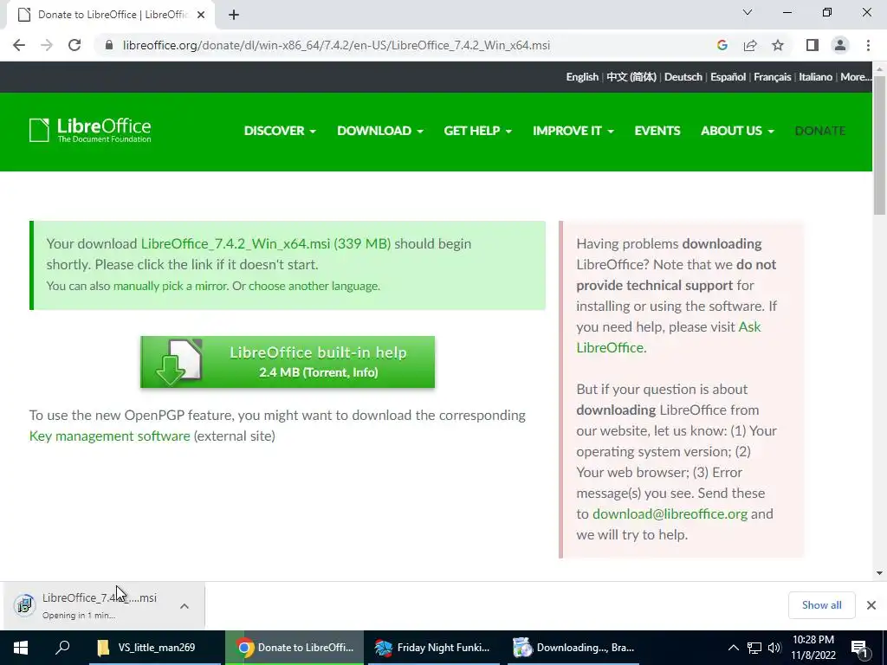Open the browser side panel icon
The height and width of the screenshot is (665, 887).
tap(813, 45)
